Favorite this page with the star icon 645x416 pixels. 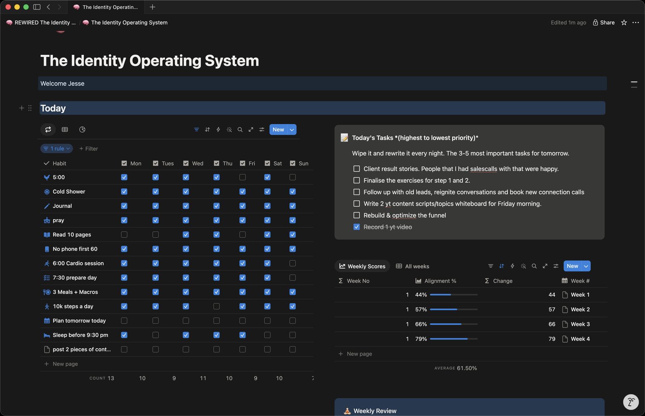624,23
